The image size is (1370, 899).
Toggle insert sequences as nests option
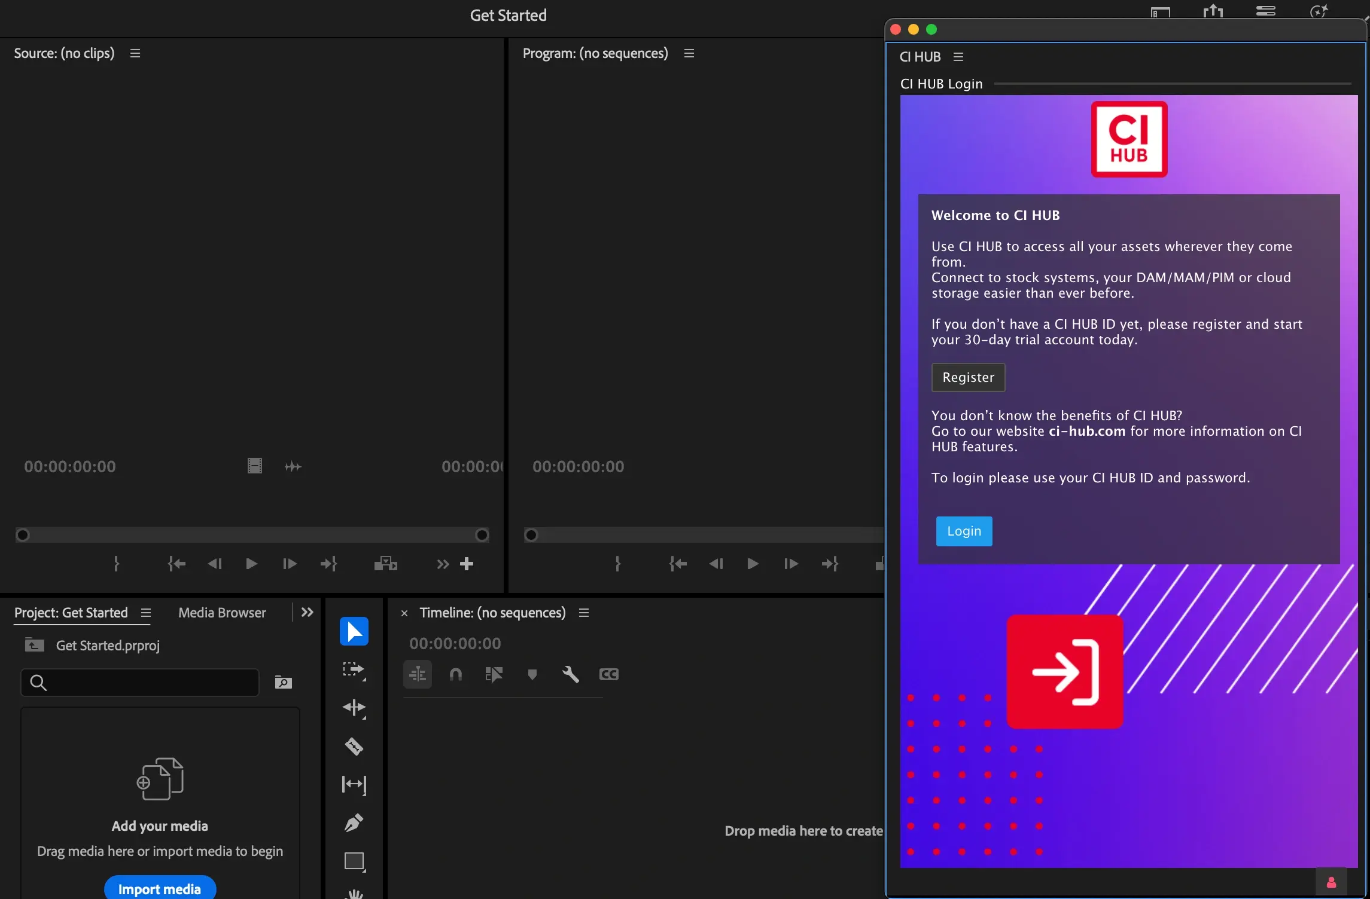point(418,675)
